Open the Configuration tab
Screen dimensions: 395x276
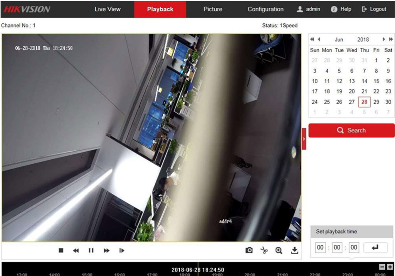265,9
